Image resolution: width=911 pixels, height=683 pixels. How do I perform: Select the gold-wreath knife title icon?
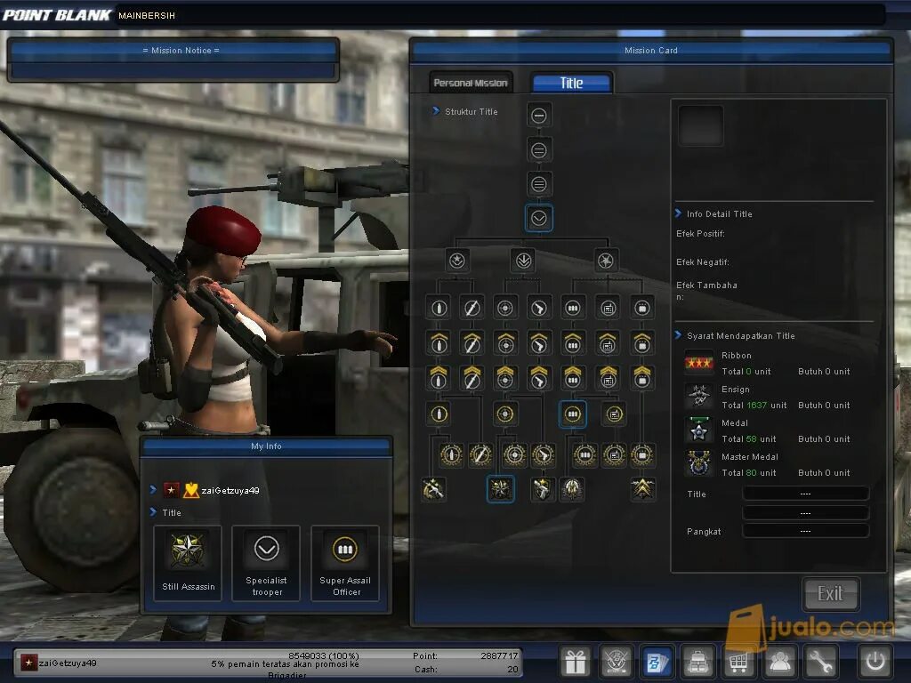click(x=480, y=455)
